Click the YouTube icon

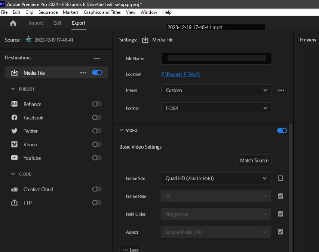tap(14, 158)
